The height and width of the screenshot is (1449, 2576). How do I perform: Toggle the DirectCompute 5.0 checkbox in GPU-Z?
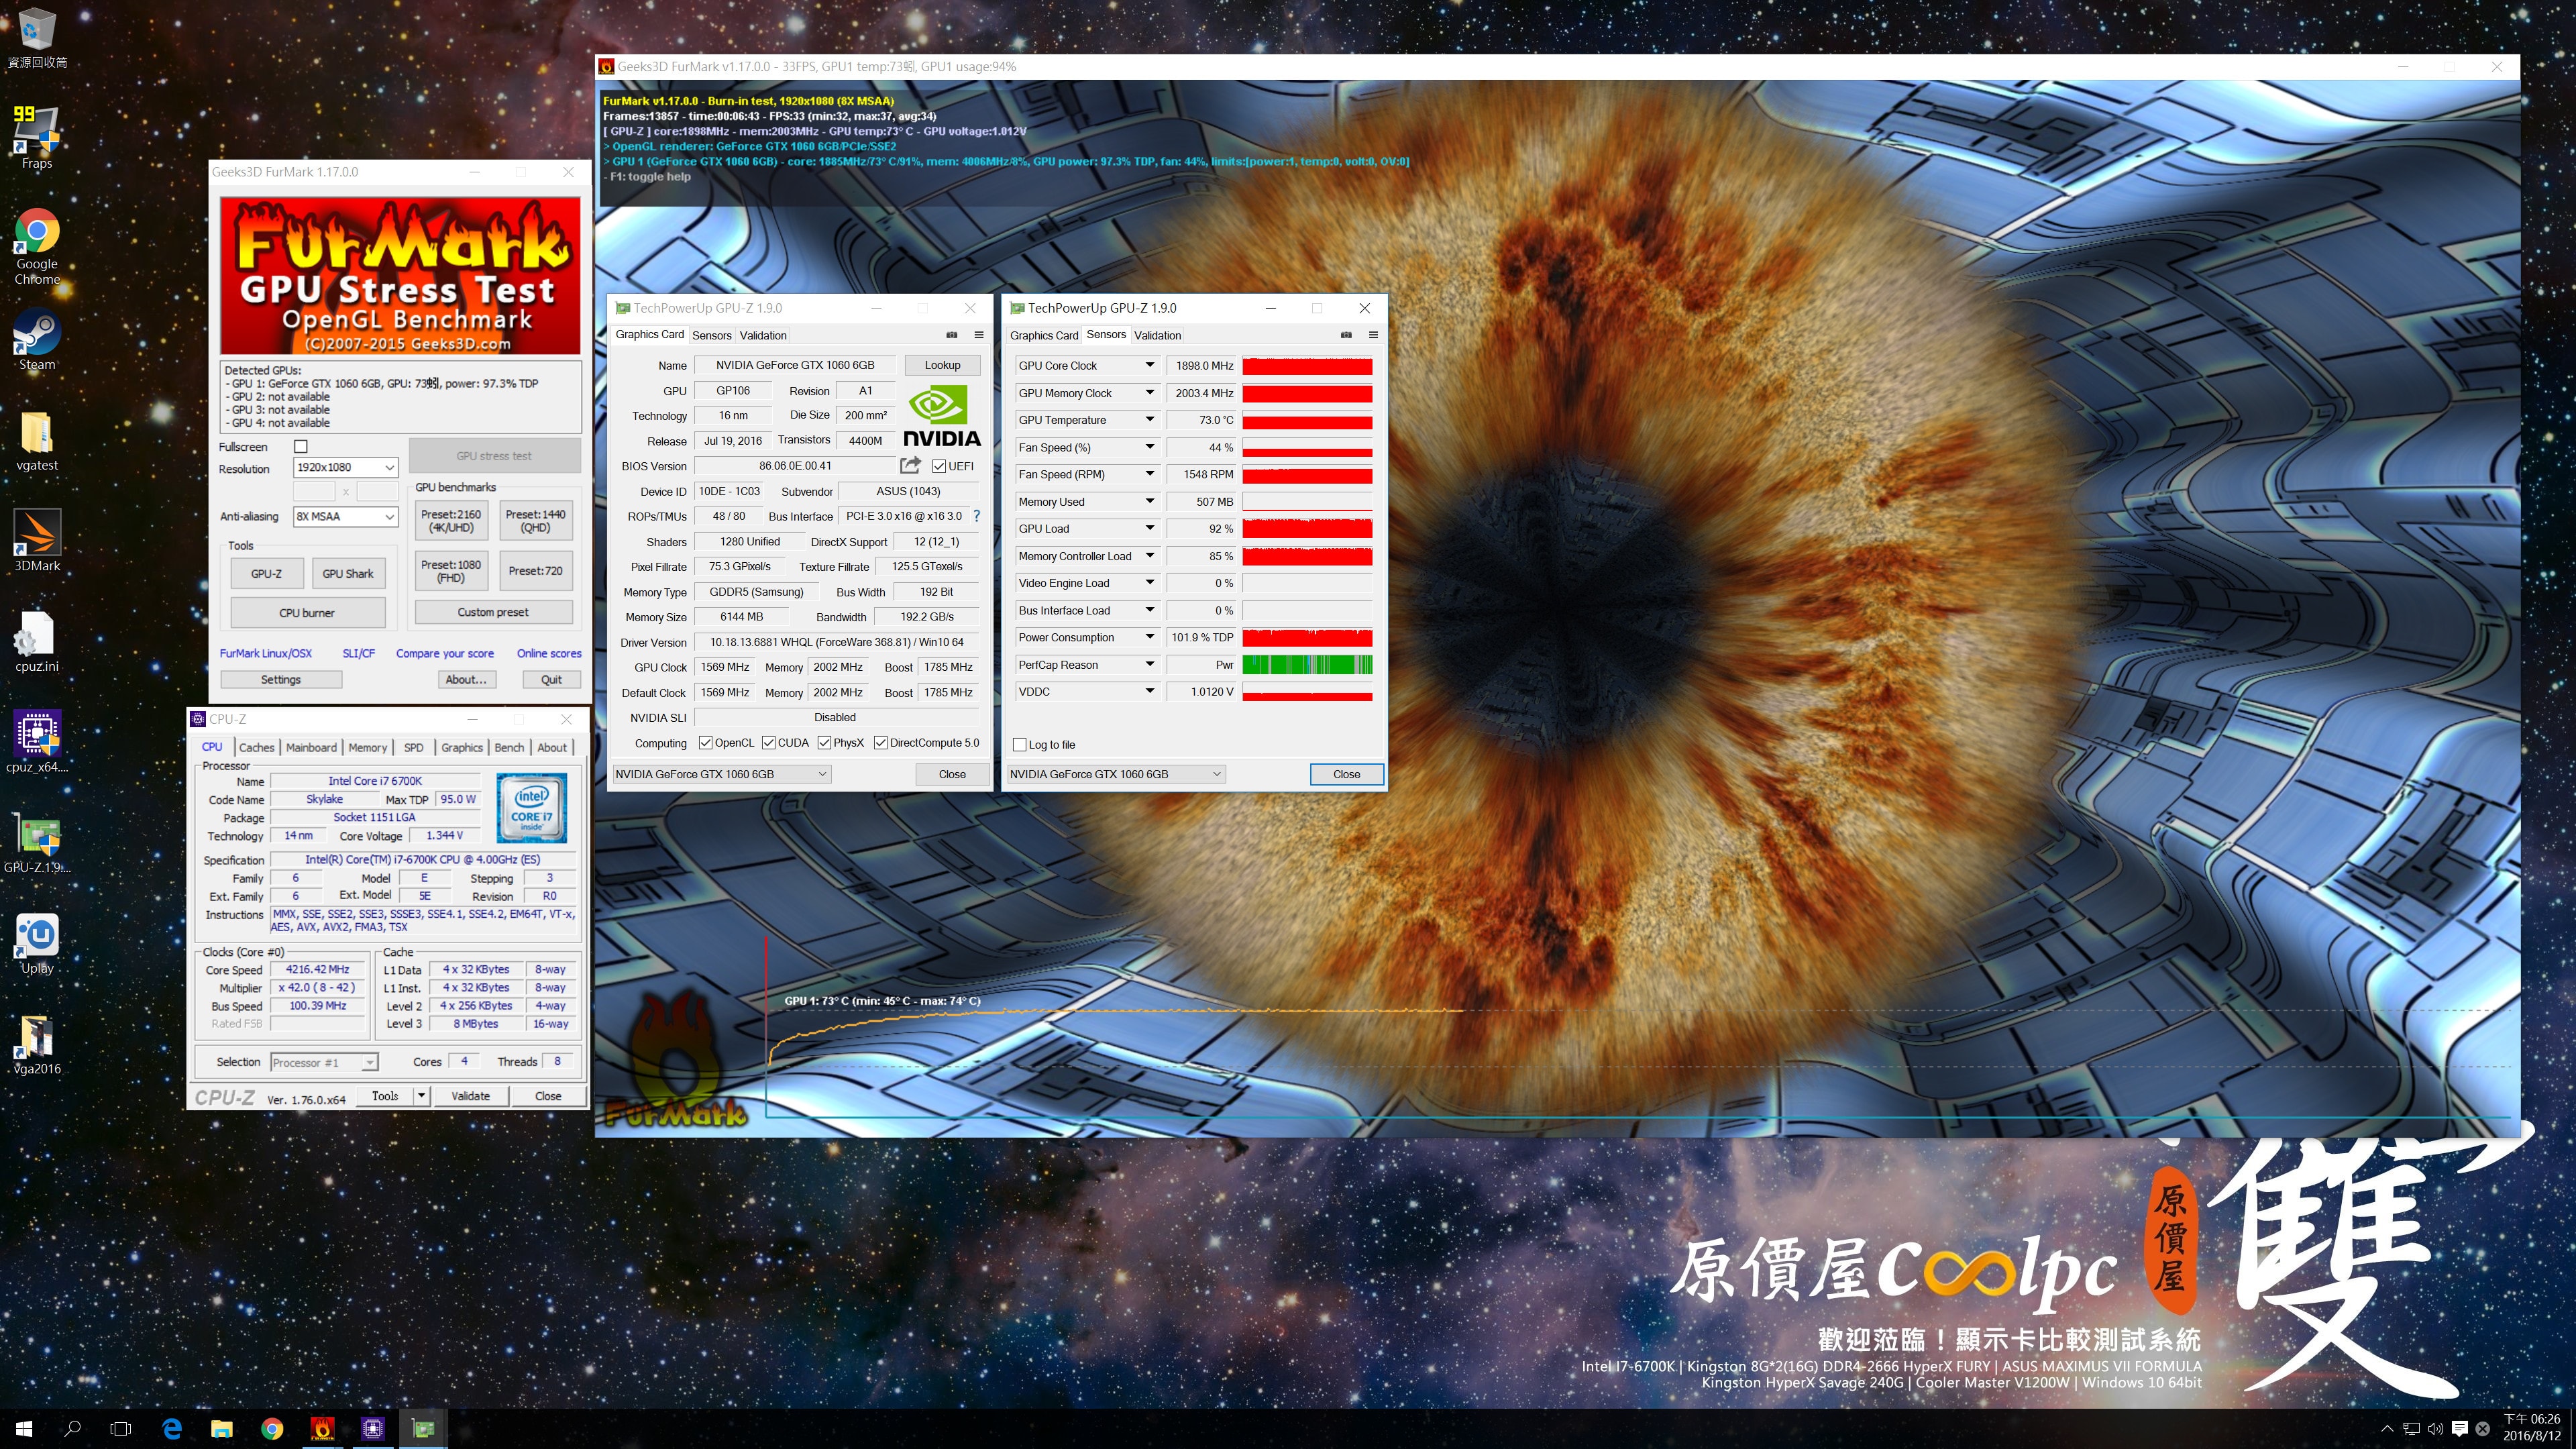881,743
